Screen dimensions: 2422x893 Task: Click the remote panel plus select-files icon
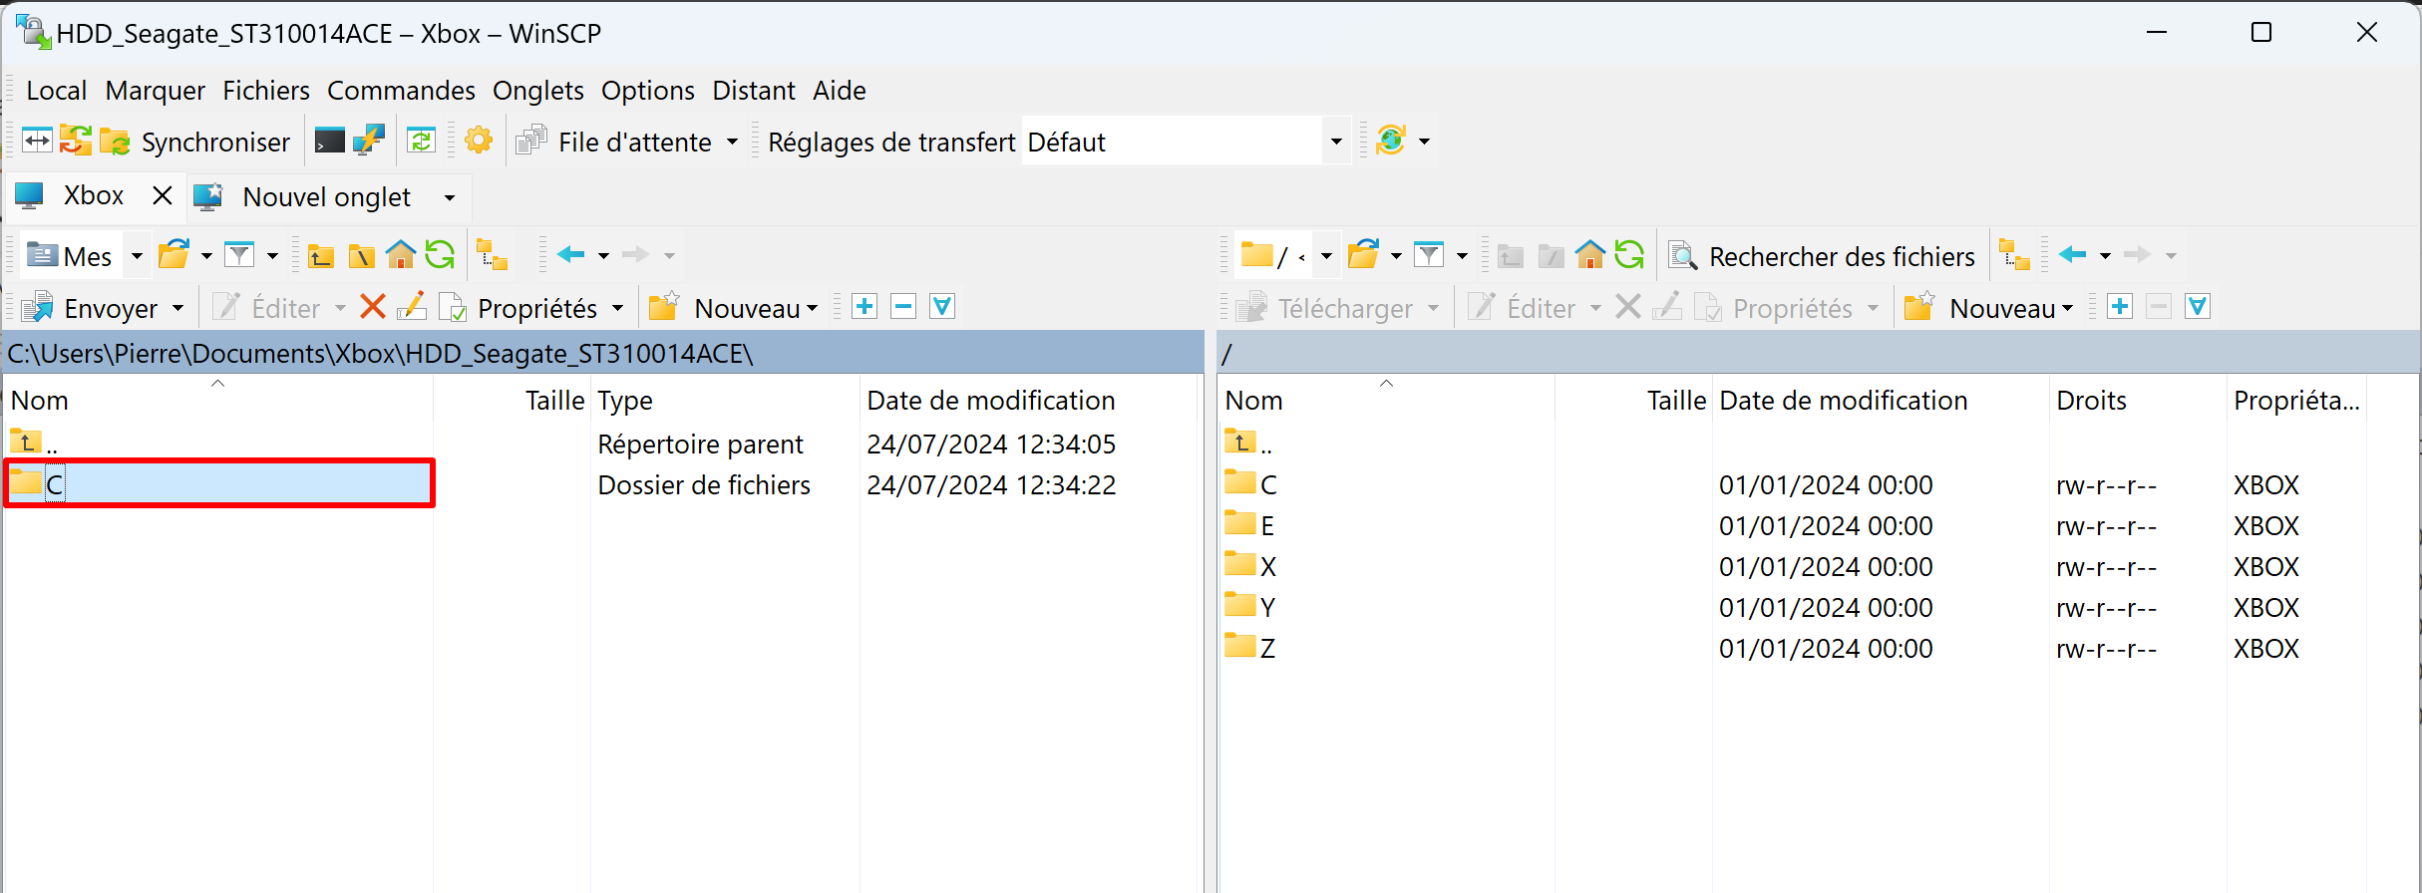pyautogui.click(x=2120, y=307)
